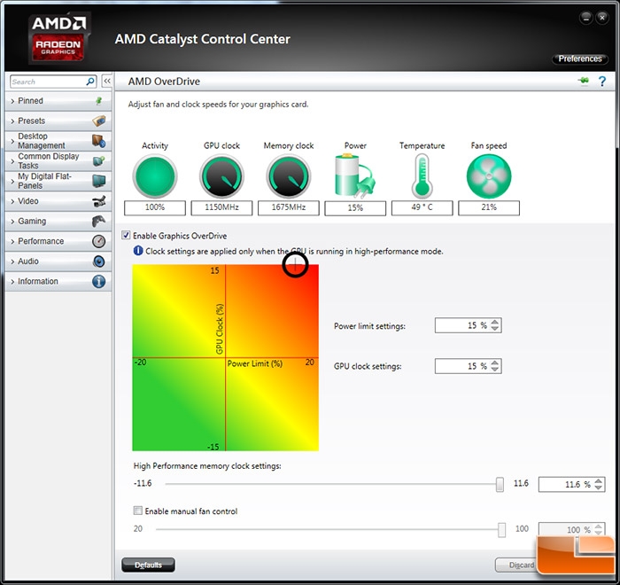Decrease power limit with down arrow
This screenshot has height=585, width=620.
coord(494,329)
